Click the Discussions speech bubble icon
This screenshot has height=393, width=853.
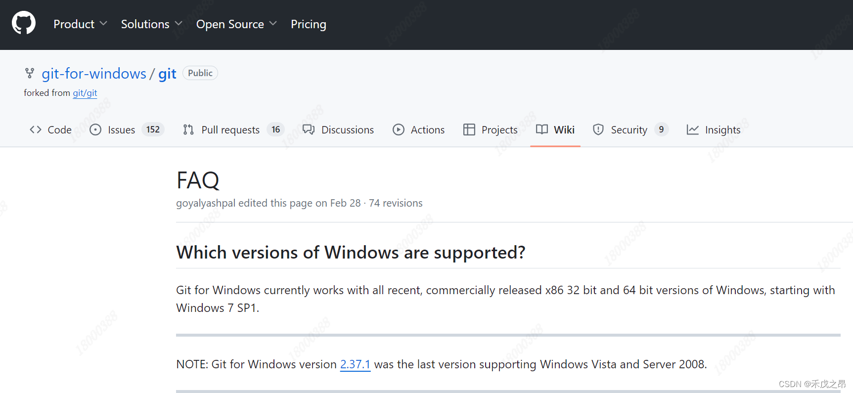point(309,130)
